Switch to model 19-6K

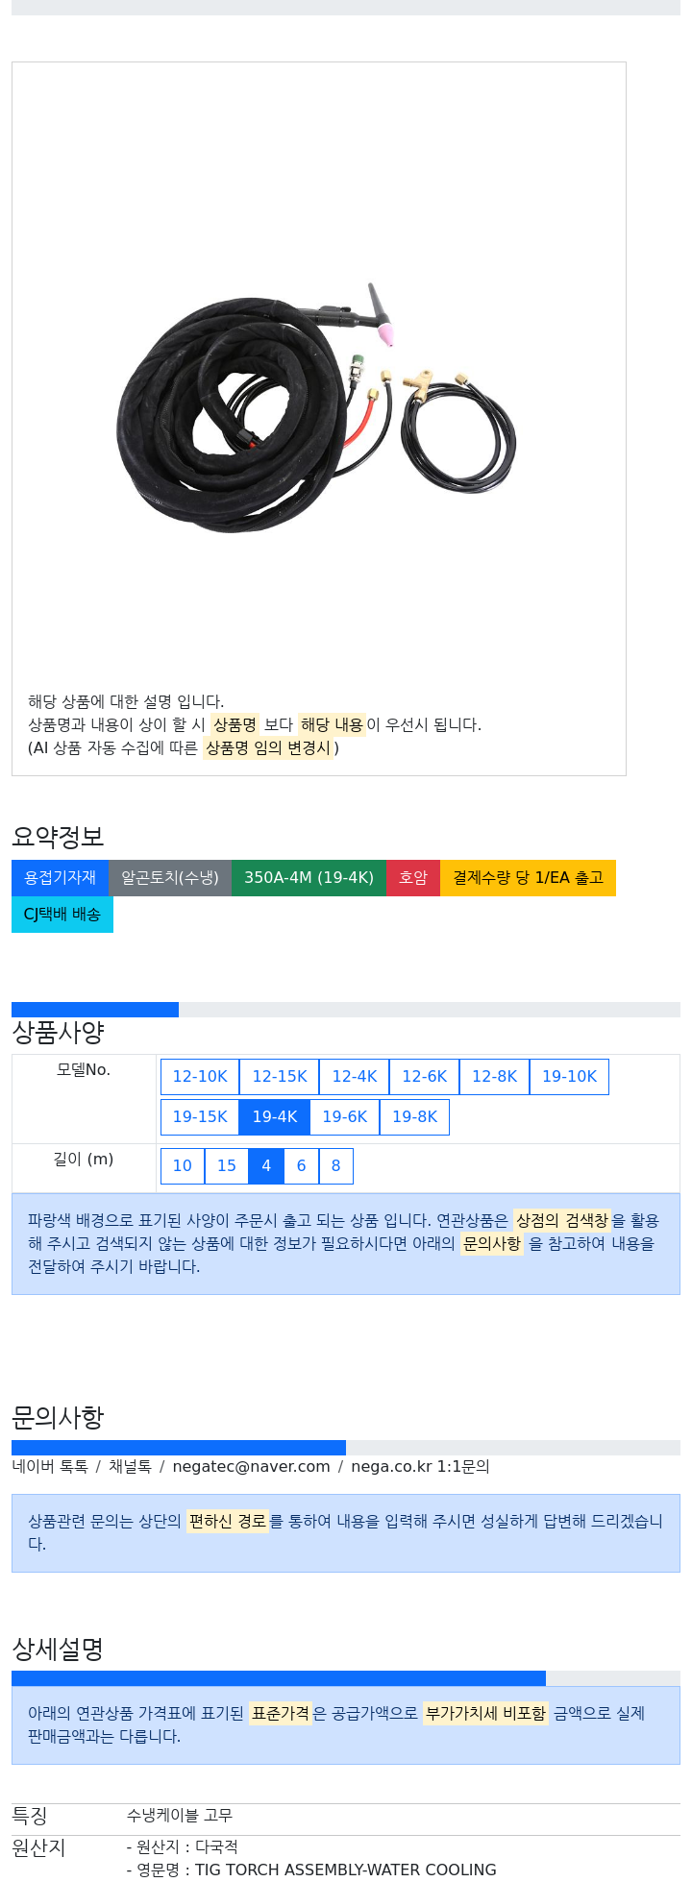pyautogui.click(x=345, y=1117)
